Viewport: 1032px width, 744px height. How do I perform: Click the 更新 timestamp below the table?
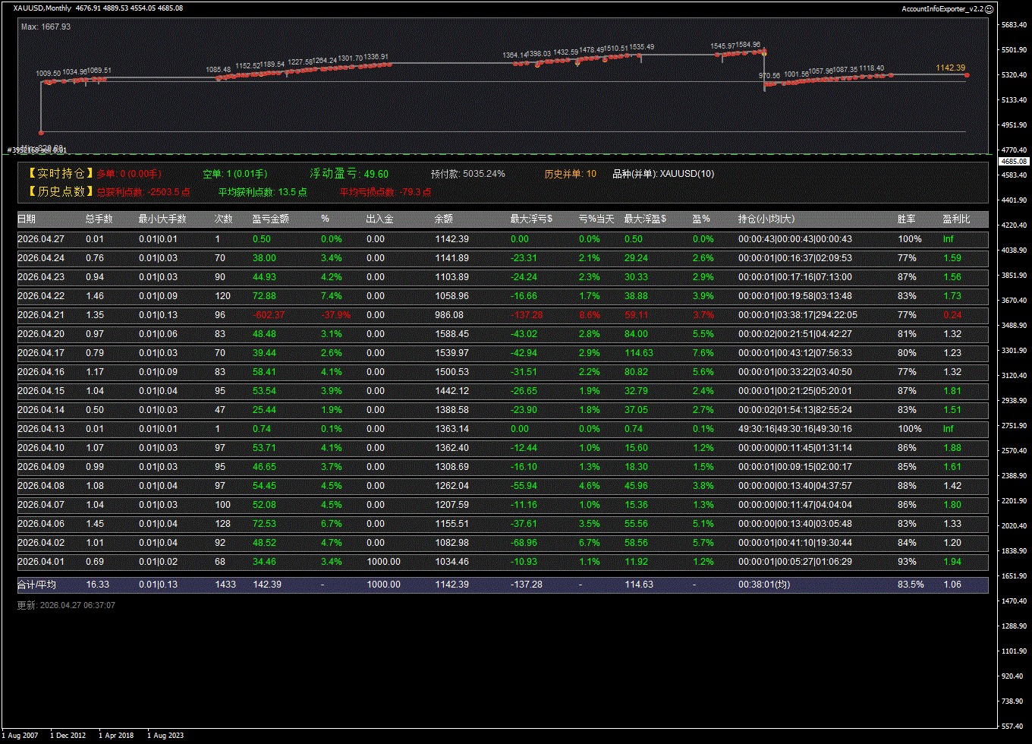click(66, 605)
